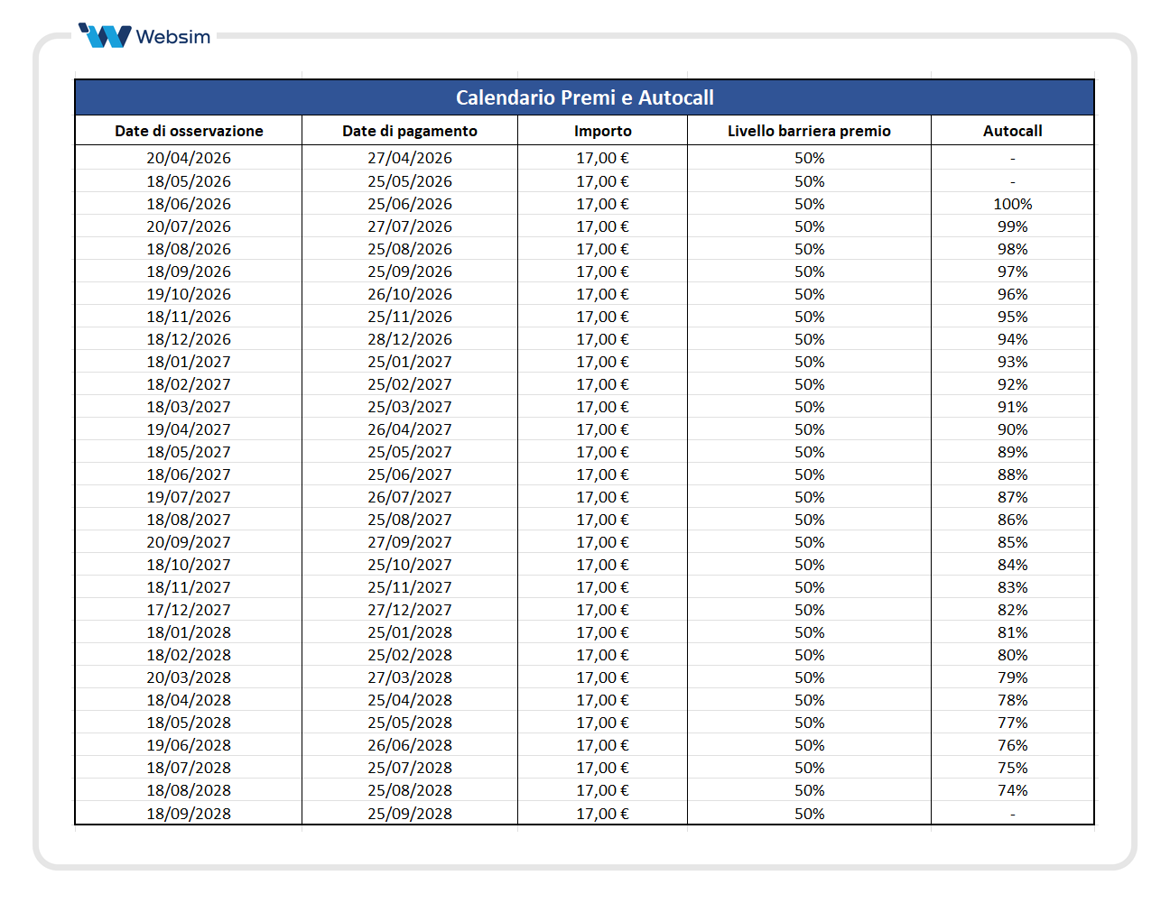Select payment date 27/04/2026 cell

(410, 158)
